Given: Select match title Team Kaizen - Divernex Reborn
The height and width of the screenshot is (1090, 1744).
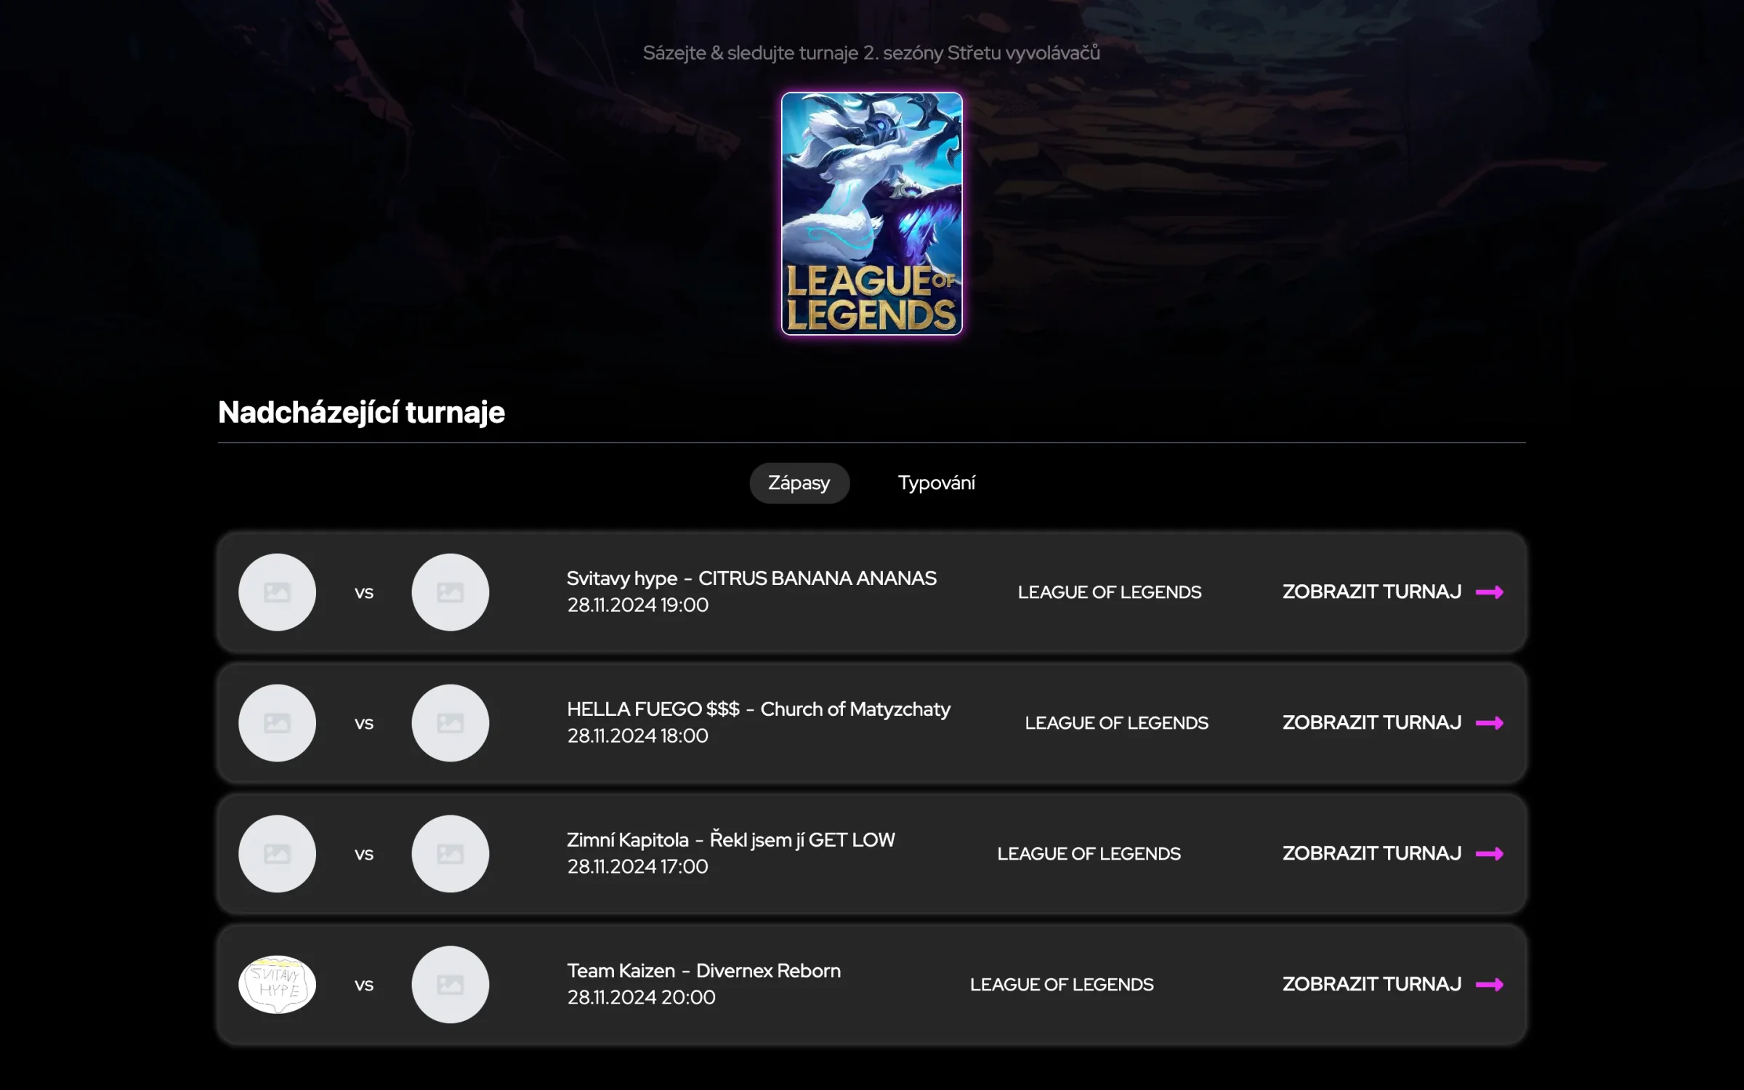Looking at the screenshot, I should click(x=703, y=971).
